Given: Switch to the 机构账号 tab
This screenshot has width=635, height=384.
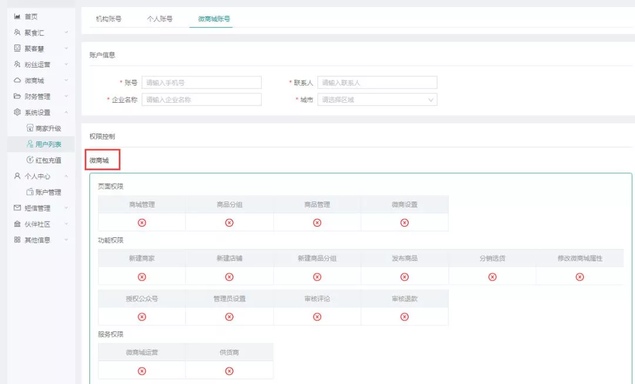Looking at the screenshot, I should pyautogui.click(x=109, y=19).
